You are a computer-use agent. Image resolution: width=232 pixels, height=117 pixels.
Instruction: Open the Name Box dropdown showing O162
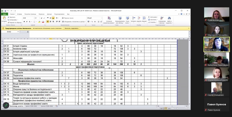click(x=18, y=32)
